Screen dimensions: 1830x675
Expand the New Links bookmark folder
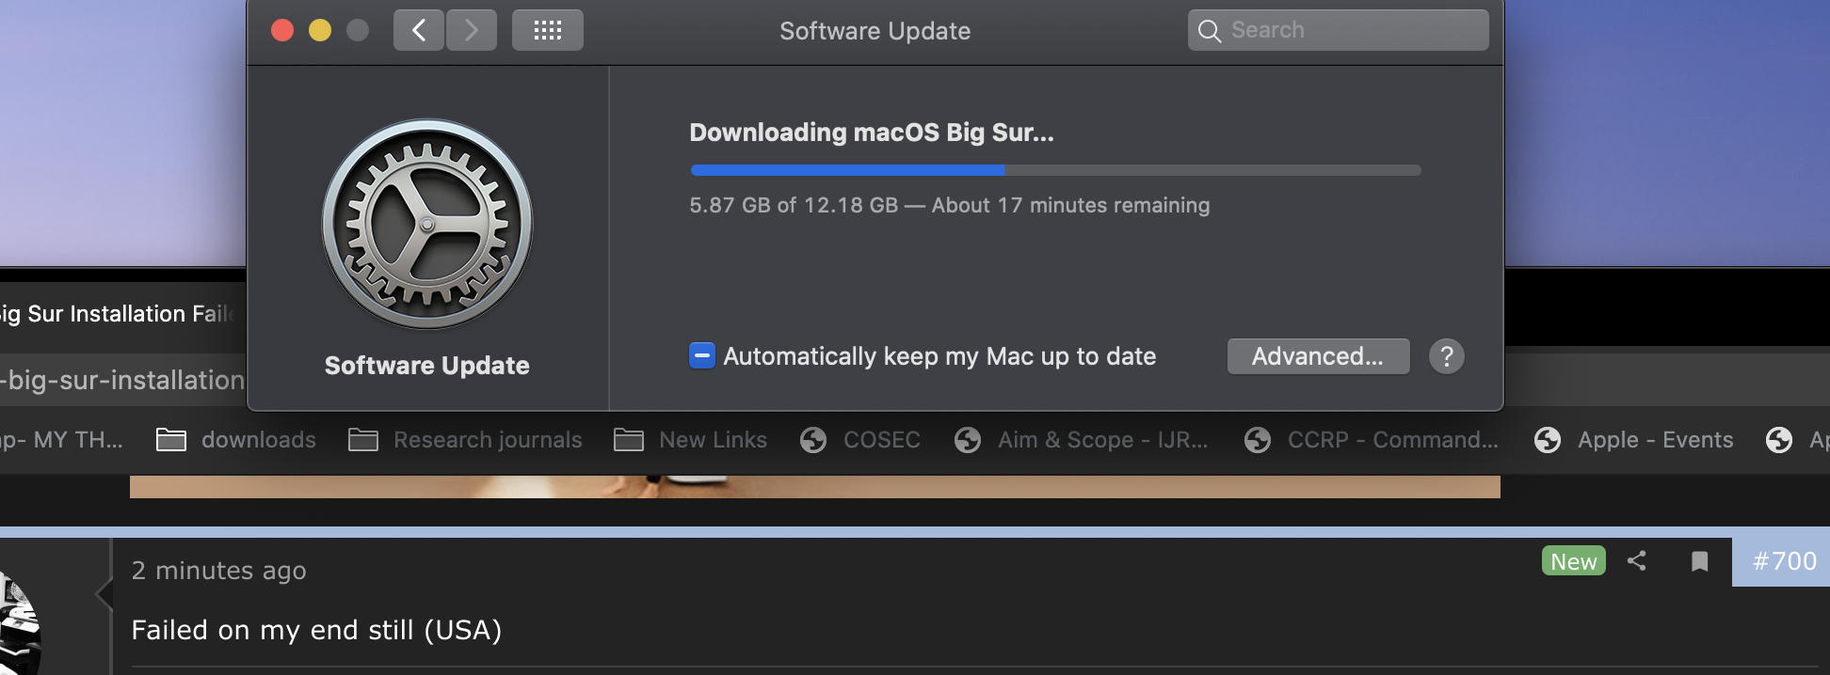(x=691, y=440)
